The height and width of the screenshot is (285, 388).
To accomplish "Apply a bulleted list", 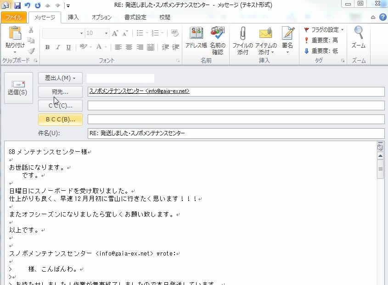I will coord(140,33).
